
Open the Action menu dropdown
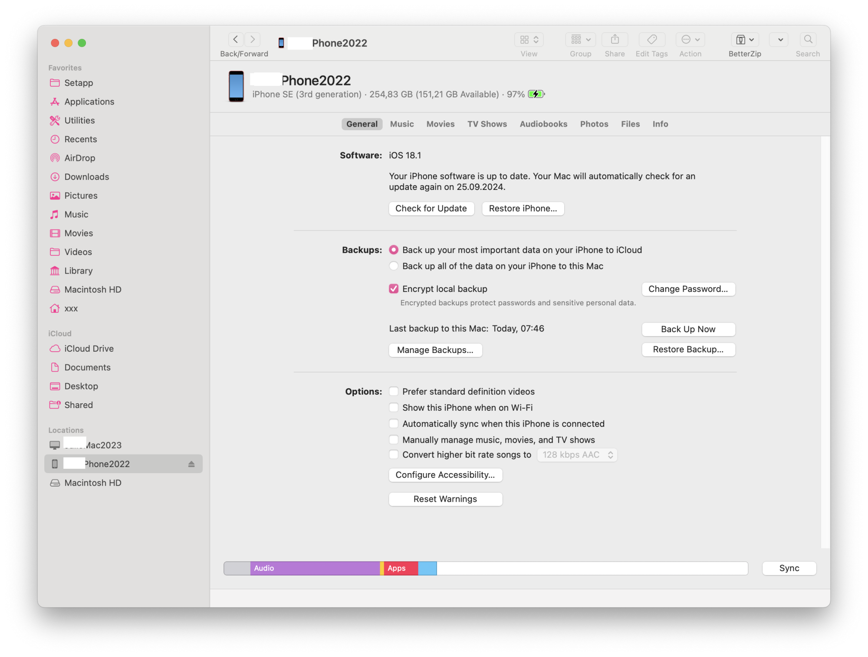690,39
